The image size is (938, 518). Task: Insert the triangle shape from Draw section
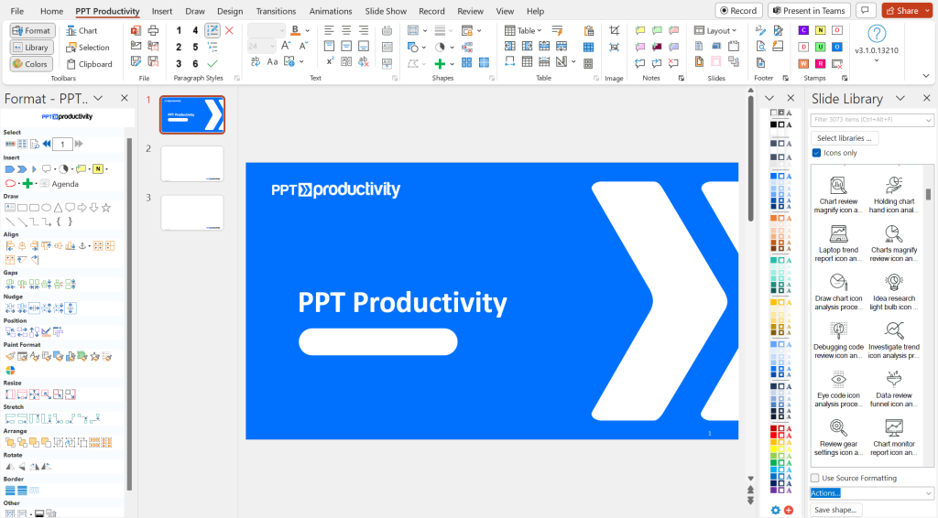pos(58,208)
